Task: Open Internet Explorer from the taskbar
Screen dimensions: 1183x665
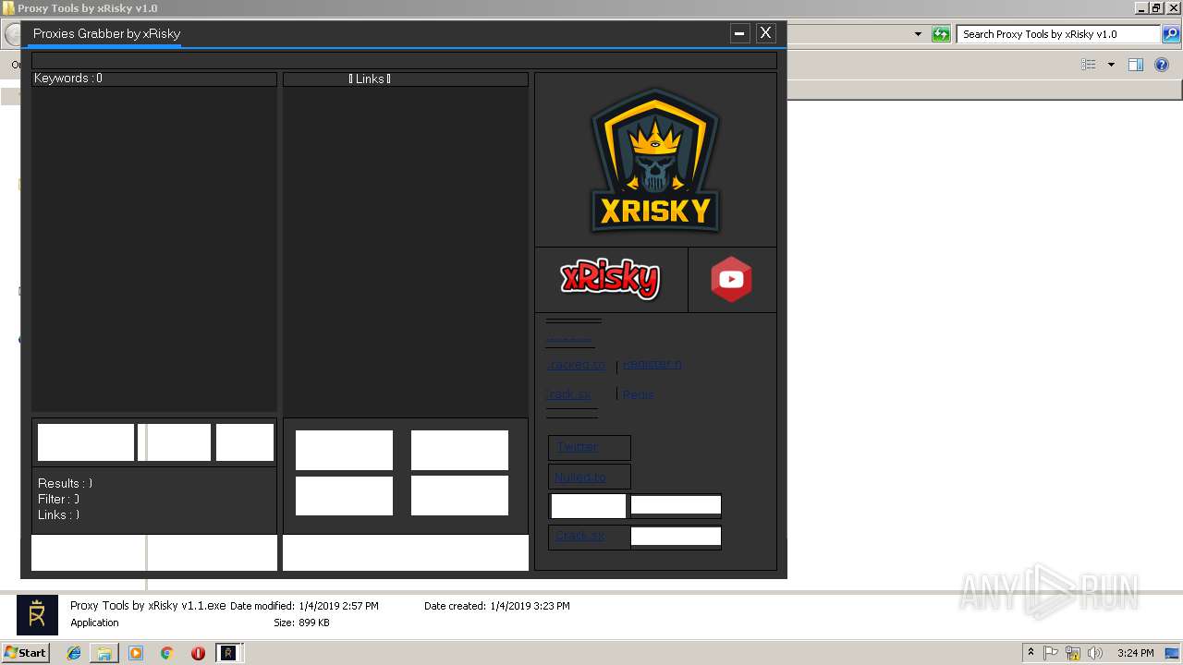Action: (74, 653)
